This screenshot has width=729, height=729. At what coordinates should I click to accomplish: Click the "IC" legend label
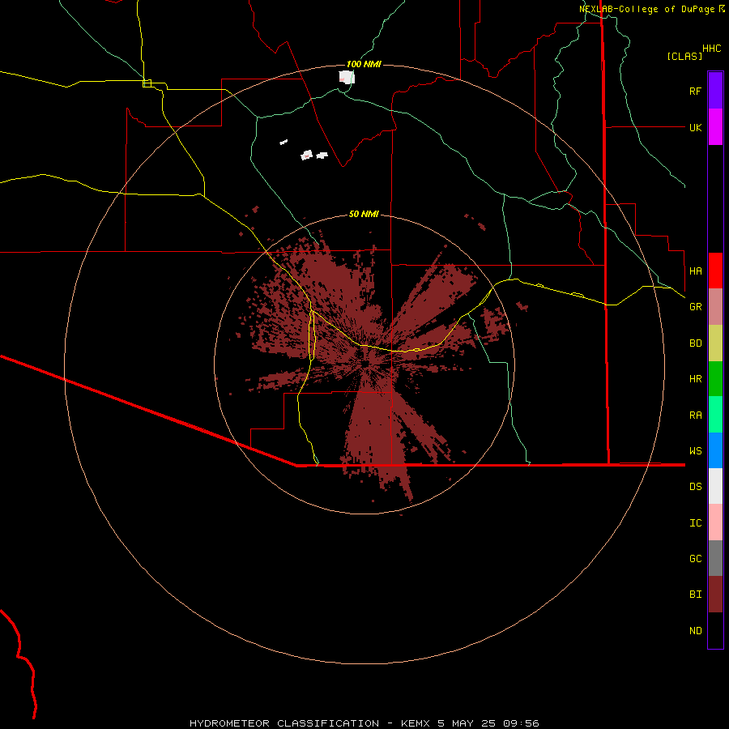coord(695,523)
